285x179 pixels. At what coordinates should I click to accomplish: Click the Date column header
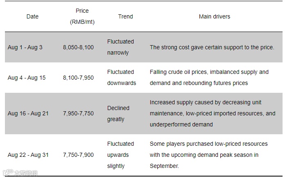click(32, 16)
